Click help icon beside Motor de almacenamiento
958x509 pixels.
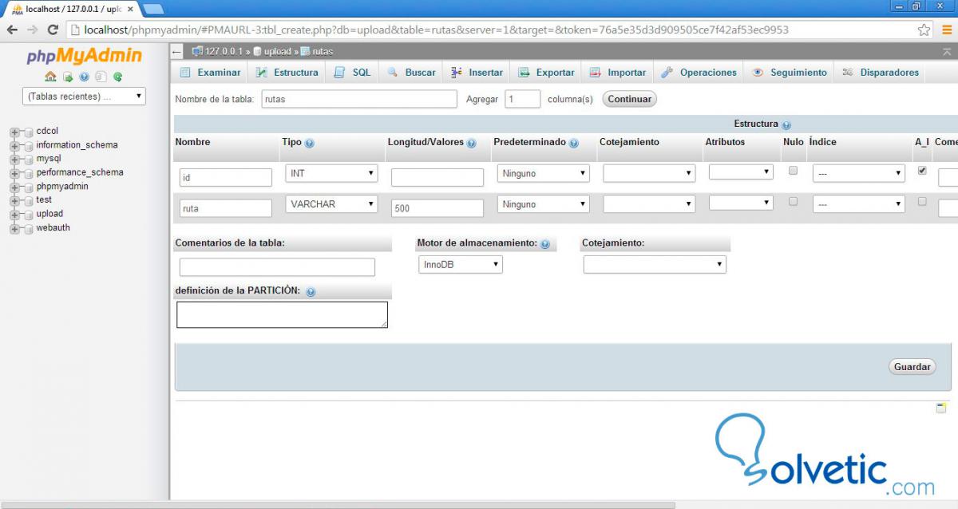click(x=545, y=244)
